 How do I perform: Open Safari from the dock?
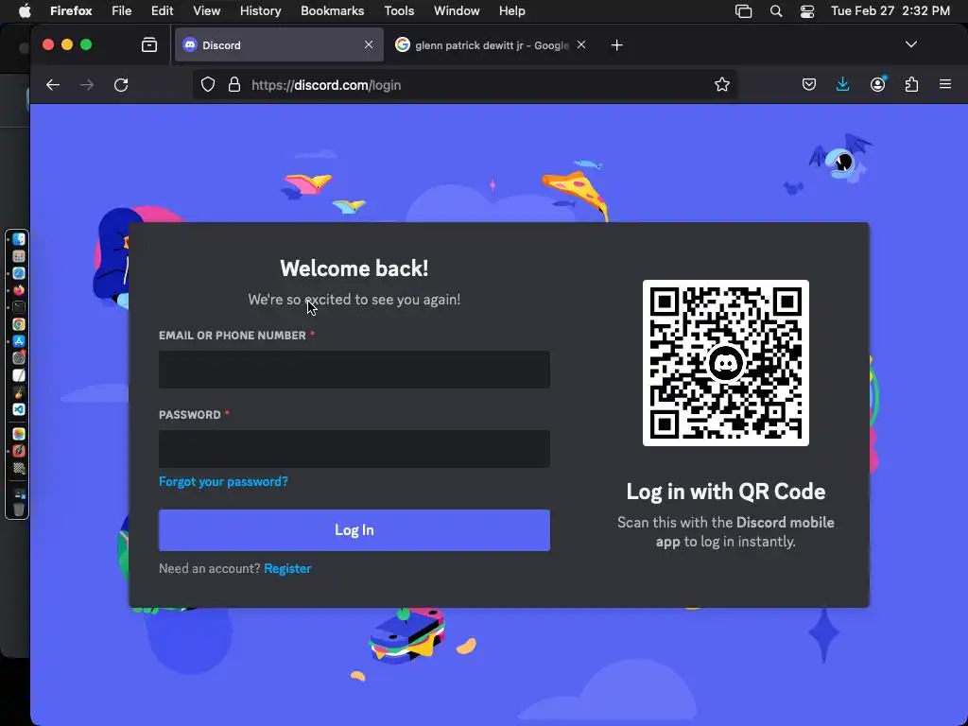[x=19, y=273]
